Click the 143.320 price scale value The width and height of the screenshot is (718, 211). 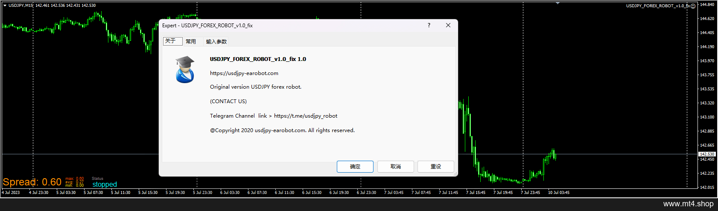[x=707, y=103]
